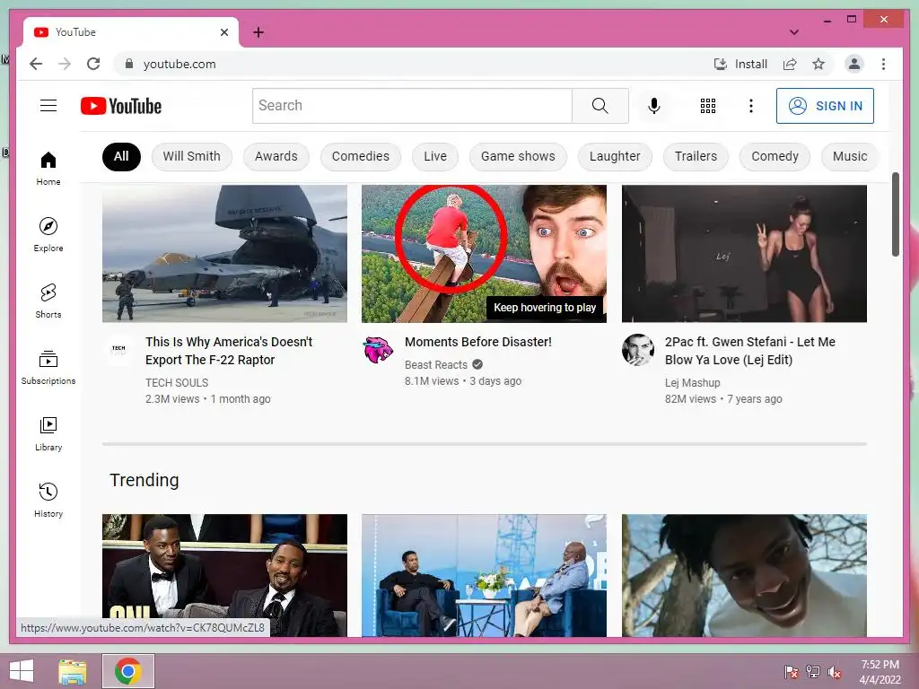
Task: Bookmark this tab with star icon
Action: [x=818, y=64]
